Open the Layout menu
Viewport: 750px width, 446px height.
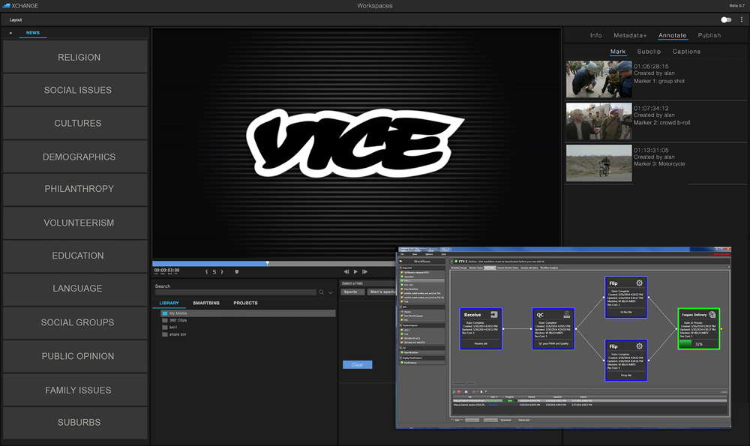point(16,19)
